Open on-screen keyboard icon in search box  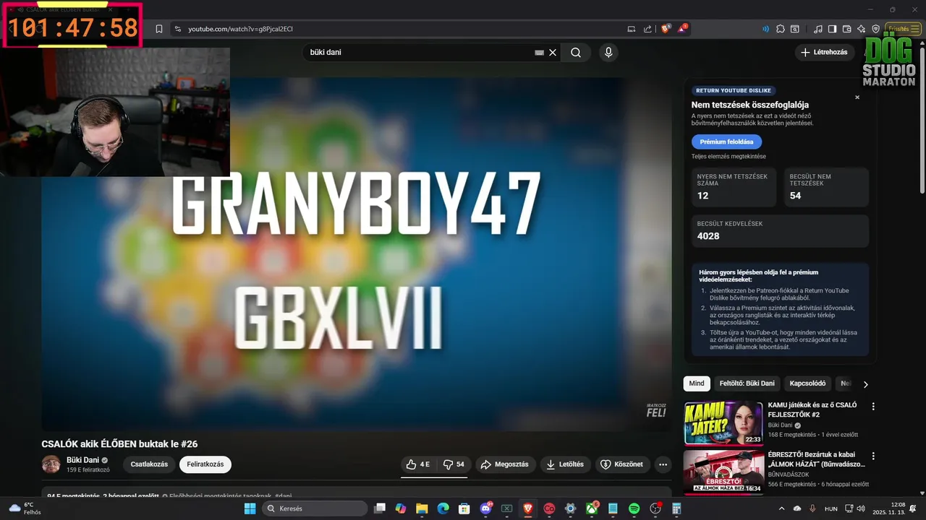[x=539, y=52]
